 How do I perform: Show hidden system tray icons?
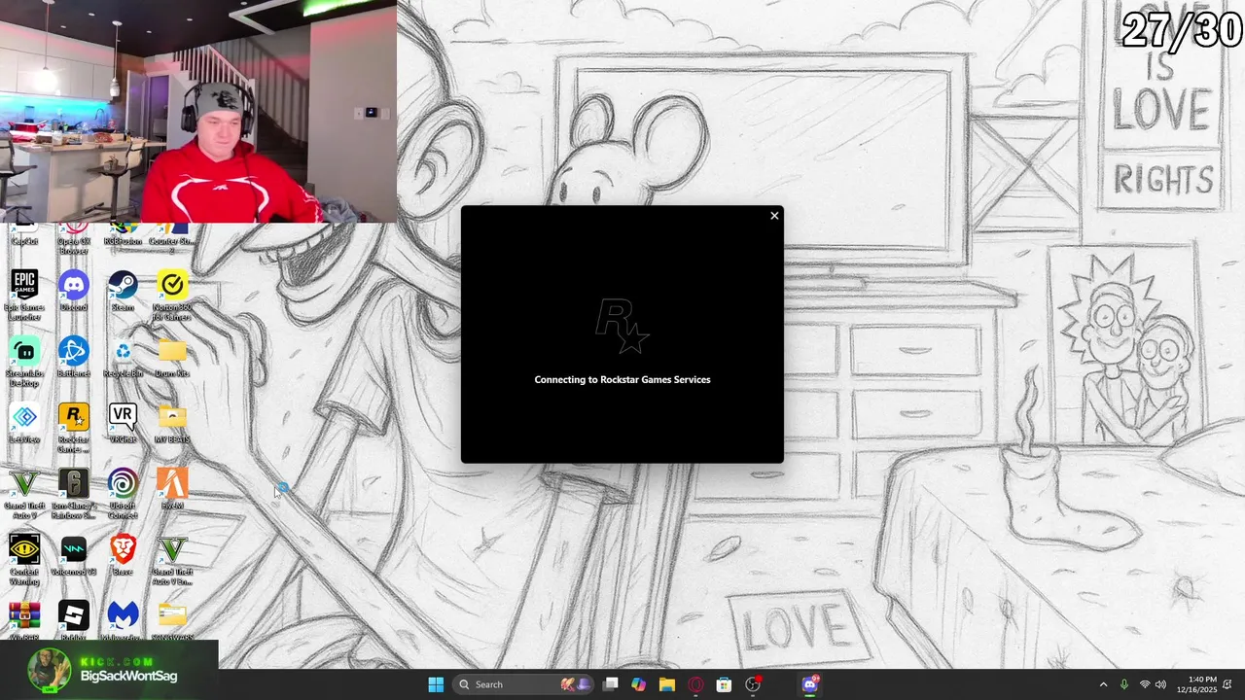[1103, 684]
